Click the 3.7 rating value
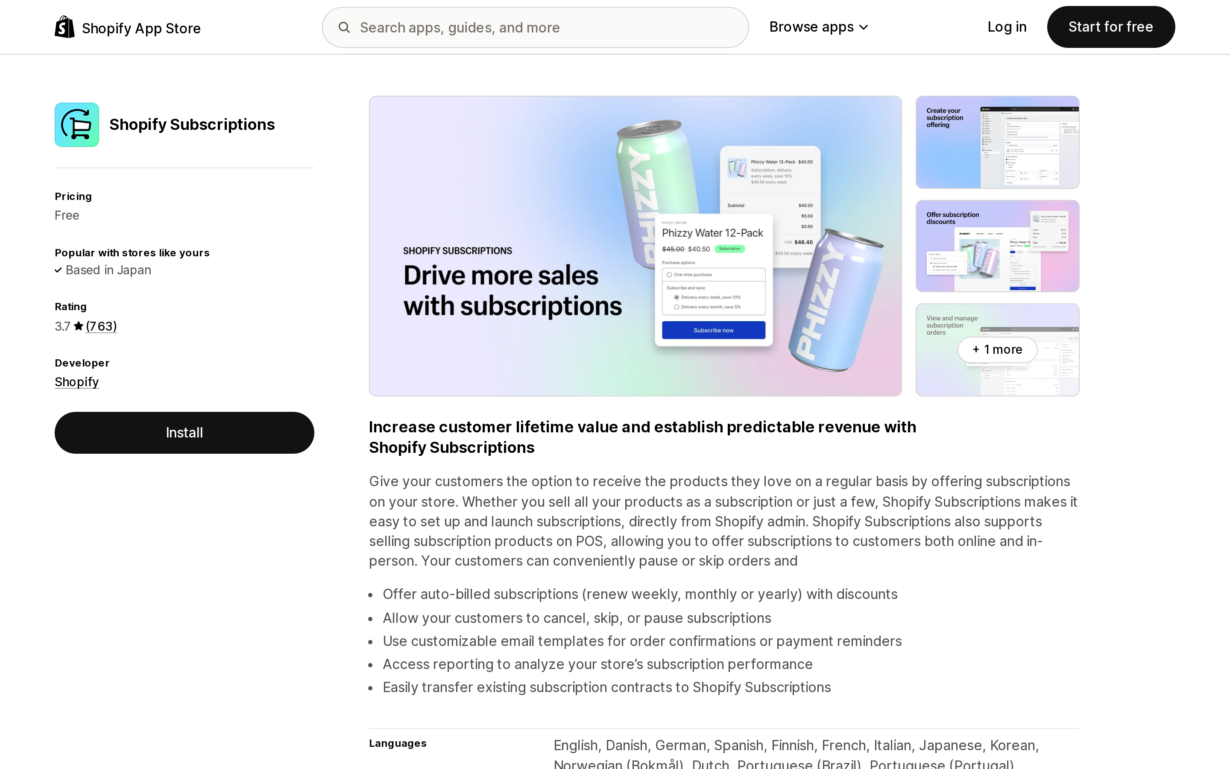1230x769 pixels. click(x=62, y=326)
